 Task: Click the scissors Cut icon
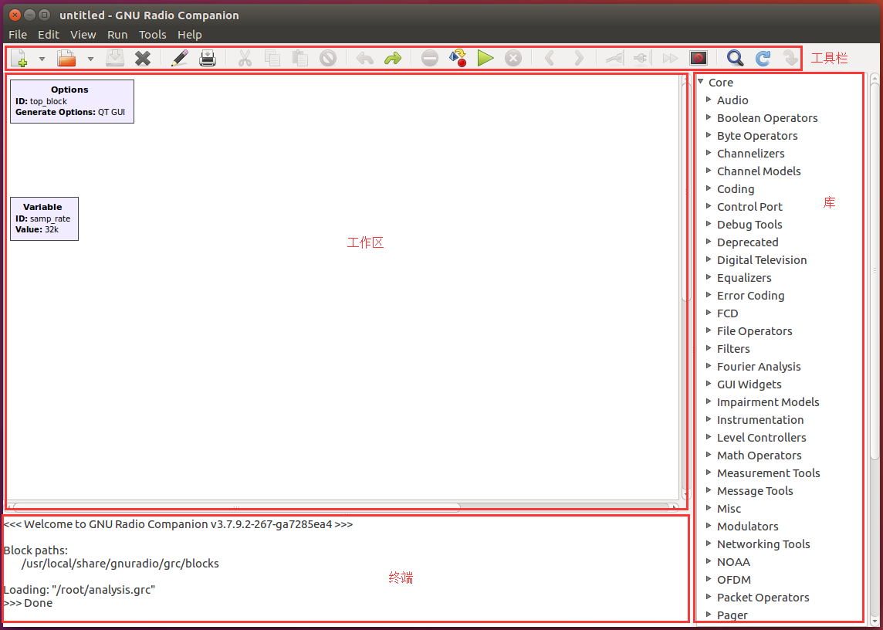pos(245,58)
